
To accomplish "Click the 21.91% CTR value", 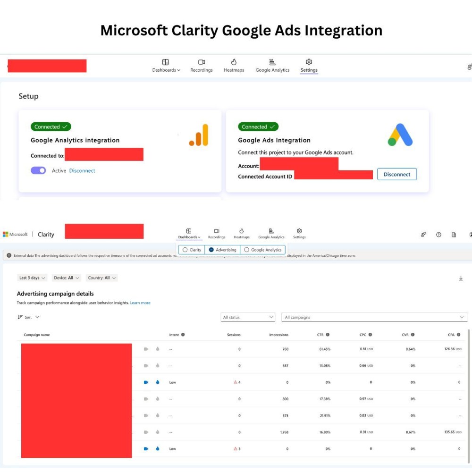I will point(325,415).
